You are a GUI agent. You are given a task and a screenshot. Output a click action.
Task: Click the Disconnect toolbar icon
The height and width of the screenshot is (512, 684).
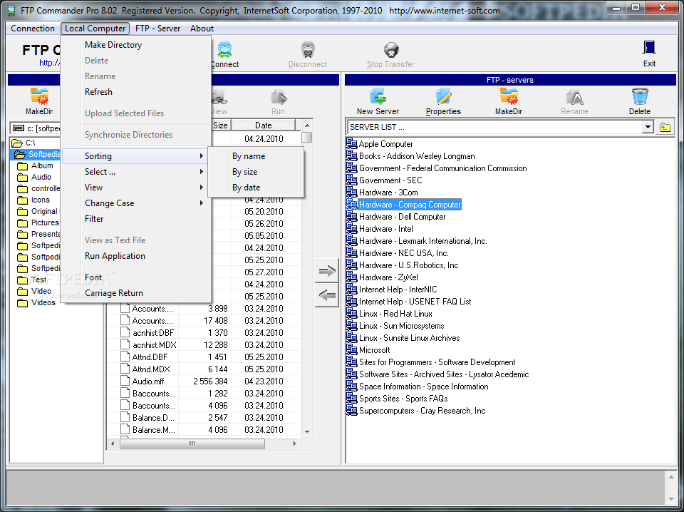tap(308, 49)
